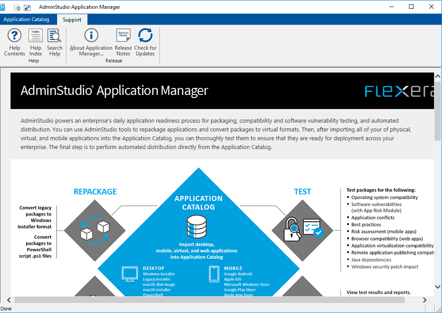The width and height of the screenshot is (442, 313).
Task: Click the Application Catalog database icon
Action: pos(197,226)
